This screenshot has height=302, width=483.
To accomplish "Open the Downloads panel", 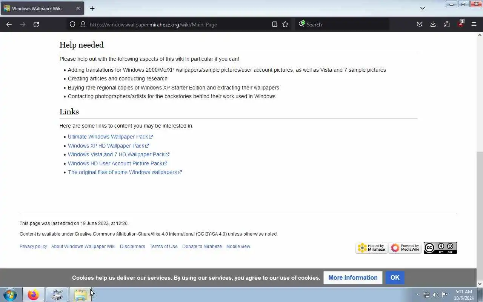I will (433, 25).
